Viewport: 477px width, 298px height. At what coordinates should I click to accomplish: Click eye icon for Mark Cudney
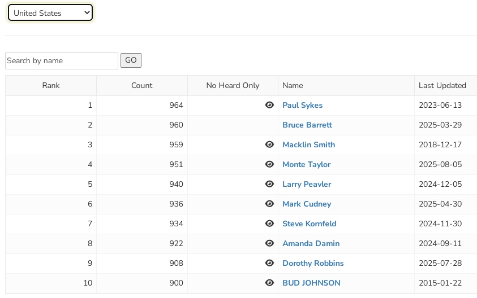coord(269,204)
